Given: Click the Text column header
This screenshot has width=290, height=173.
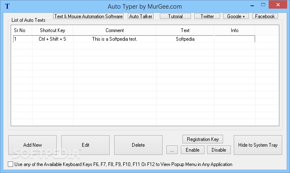Looking at the screenshot, I should (x=185, y=30).
